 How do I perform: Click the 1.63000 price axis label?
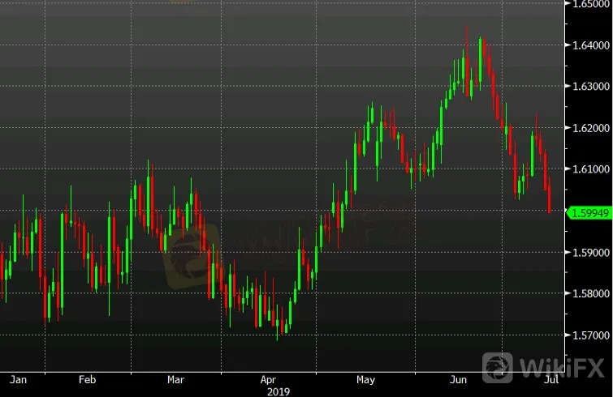coord(591,86)
